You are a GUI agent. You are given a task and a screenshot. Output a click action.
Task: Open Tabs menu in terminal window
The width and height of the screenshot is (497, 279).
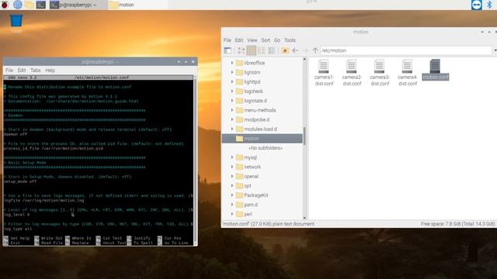(x=35, y=71)
